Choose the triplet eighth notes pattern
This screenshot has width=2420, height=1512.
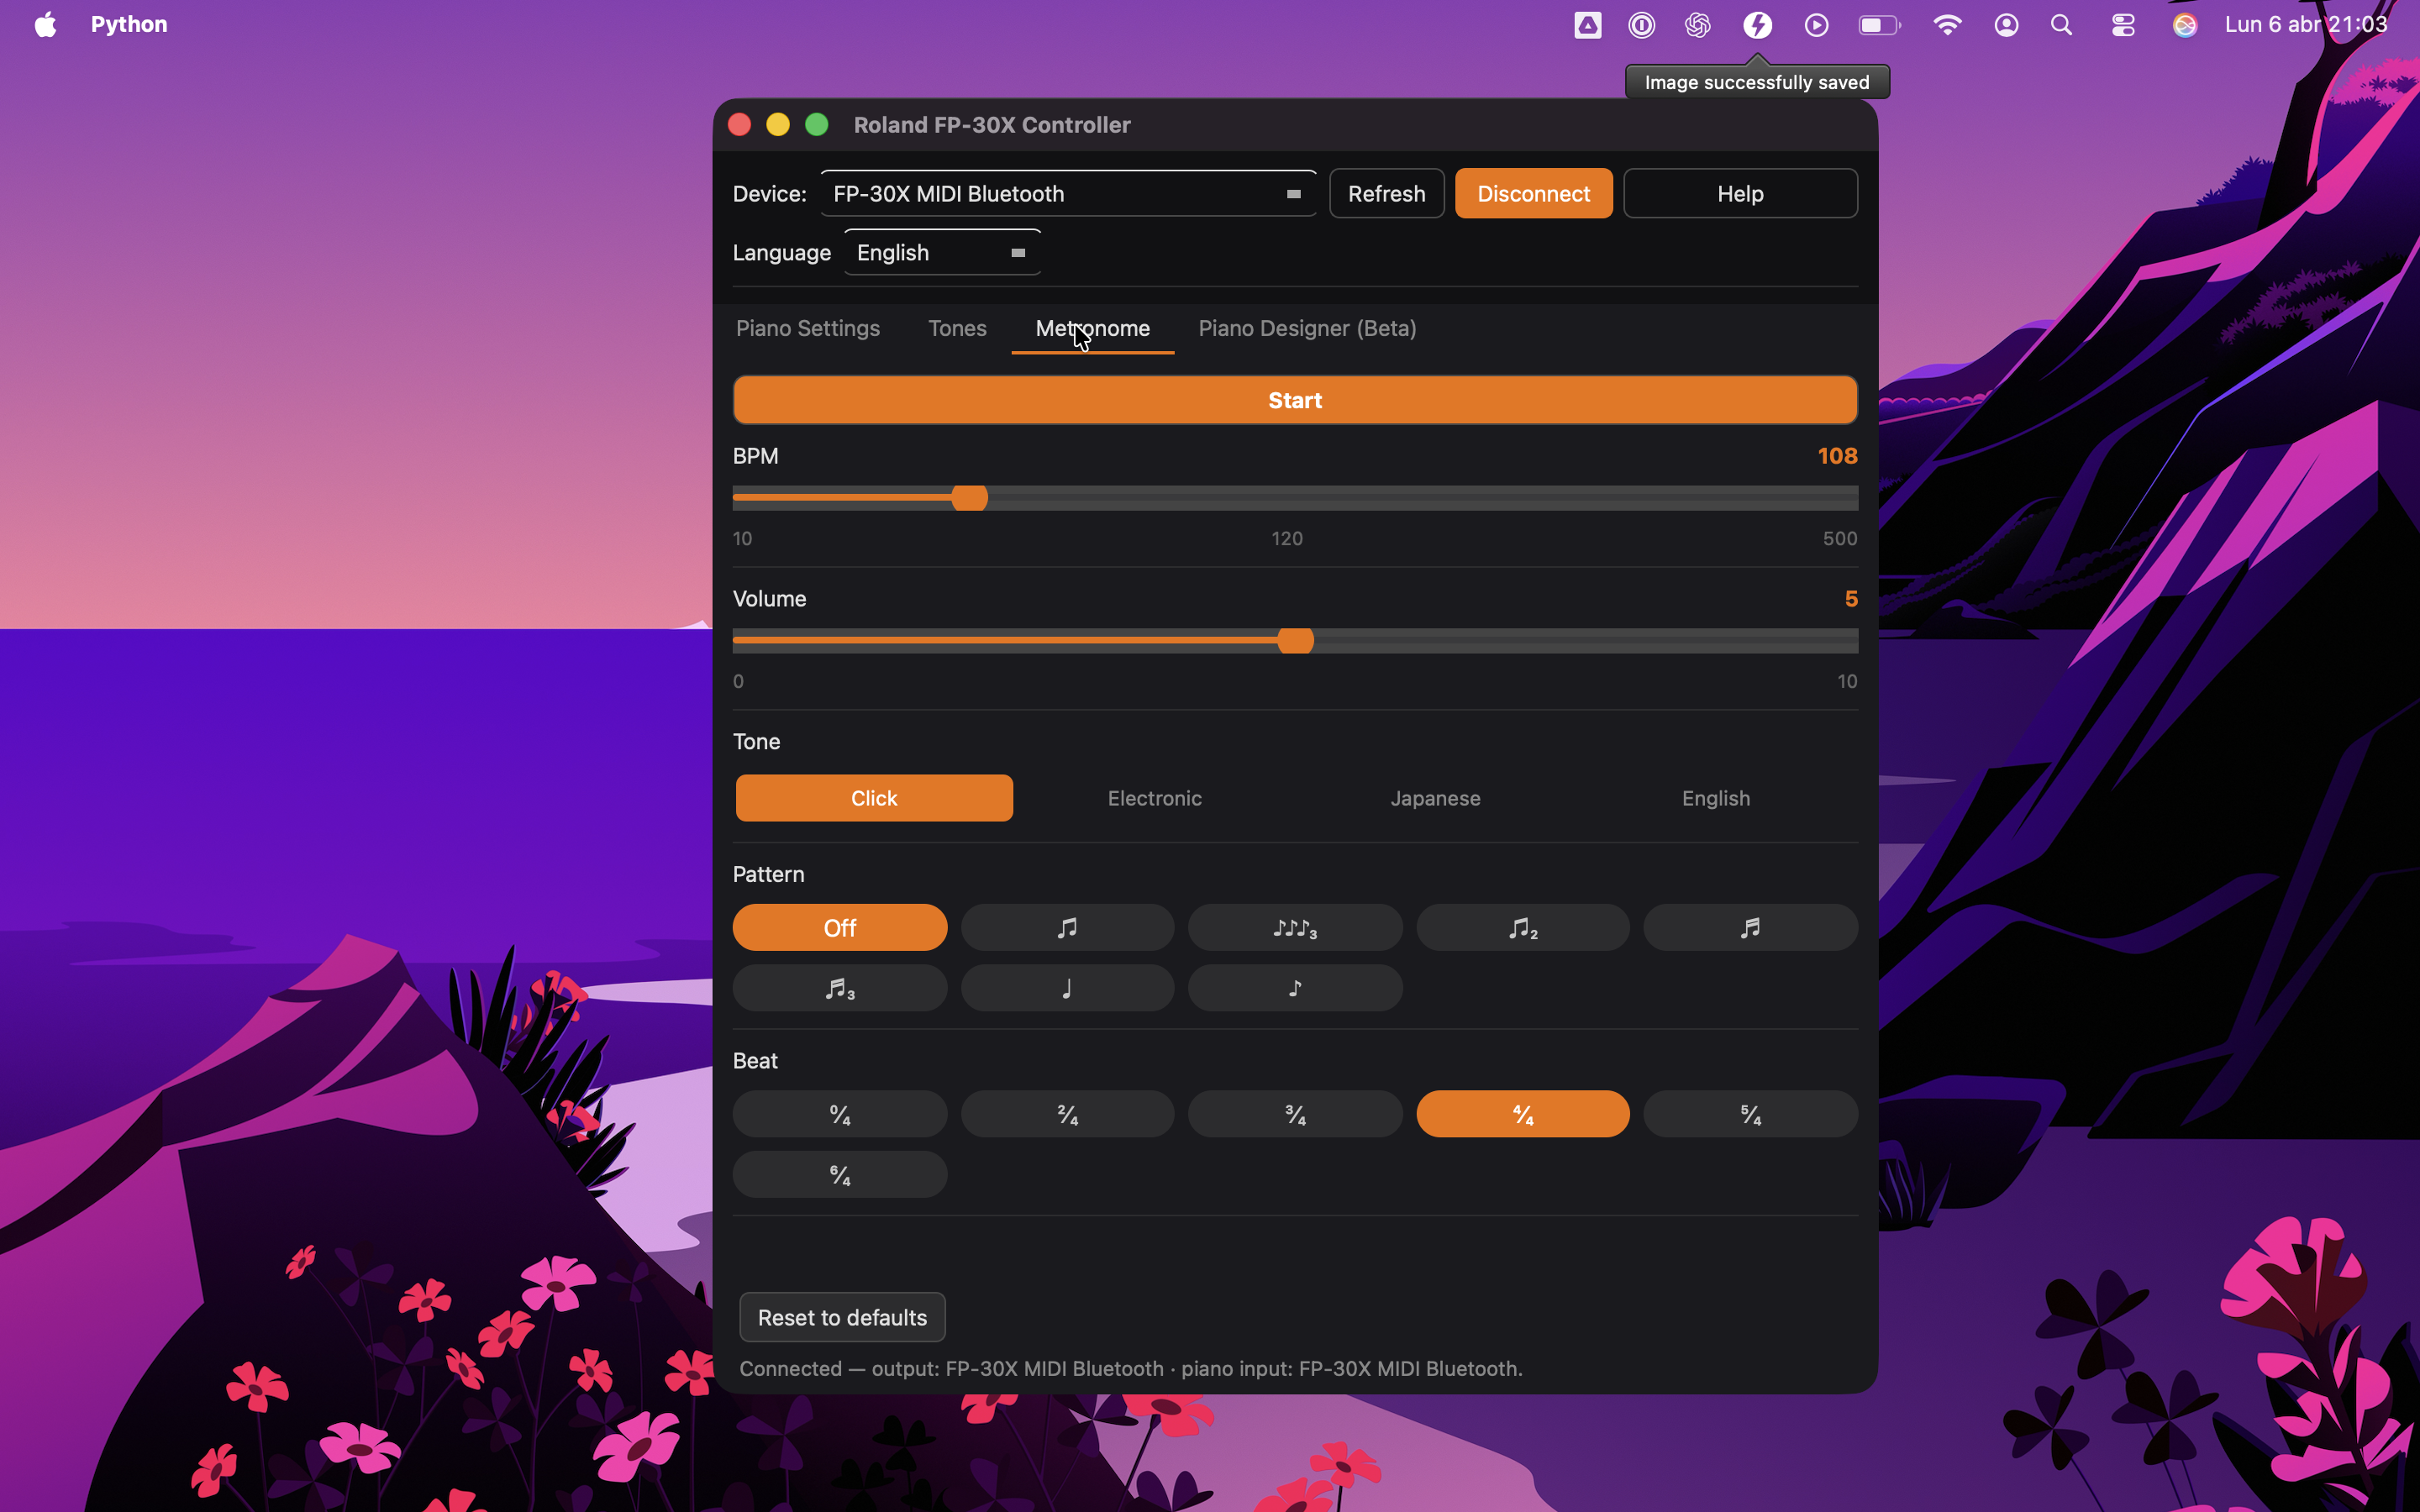coord(1294,927)
